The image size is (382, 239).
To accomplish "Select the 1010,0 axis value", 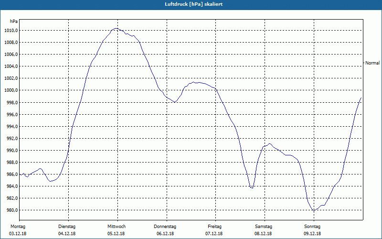I will (11, 31).
